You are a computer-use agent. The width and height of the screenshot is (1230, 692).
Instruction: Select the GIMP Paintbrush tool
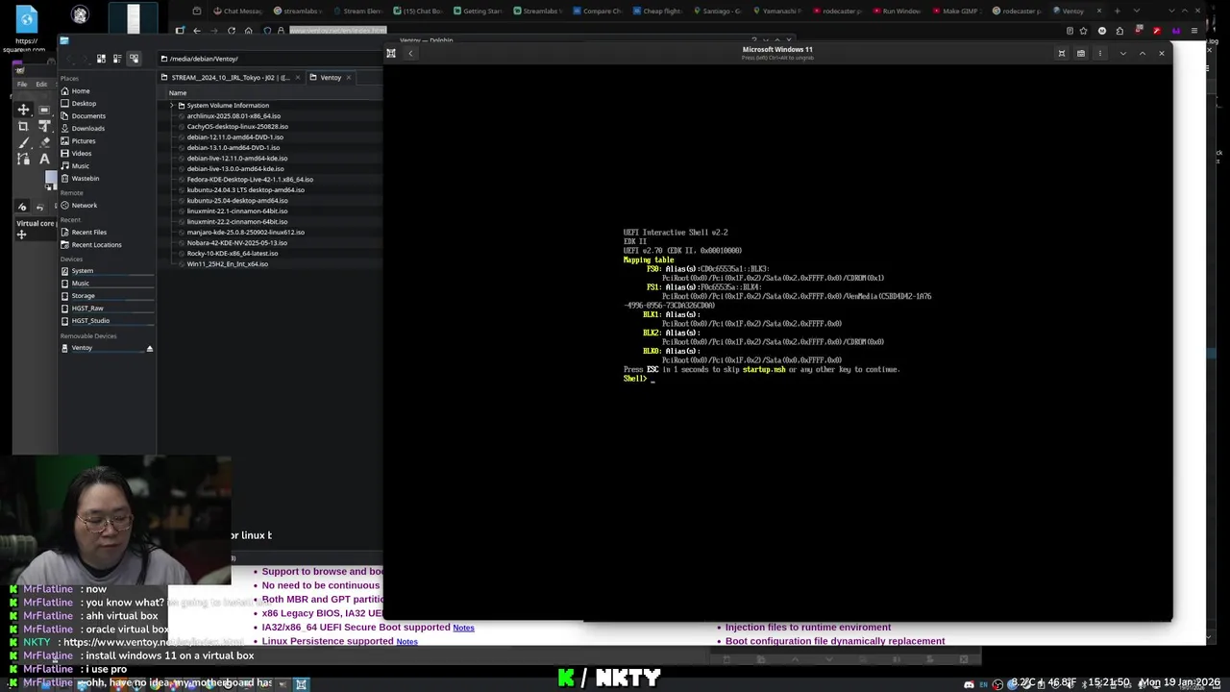pyautogui.click(x=24, y=142)
